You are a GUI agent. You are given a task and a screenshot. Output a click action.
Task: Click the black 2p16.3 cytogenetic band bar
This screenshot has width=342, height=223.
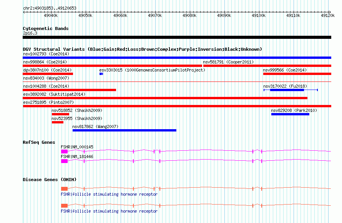(x=177, y=37)
